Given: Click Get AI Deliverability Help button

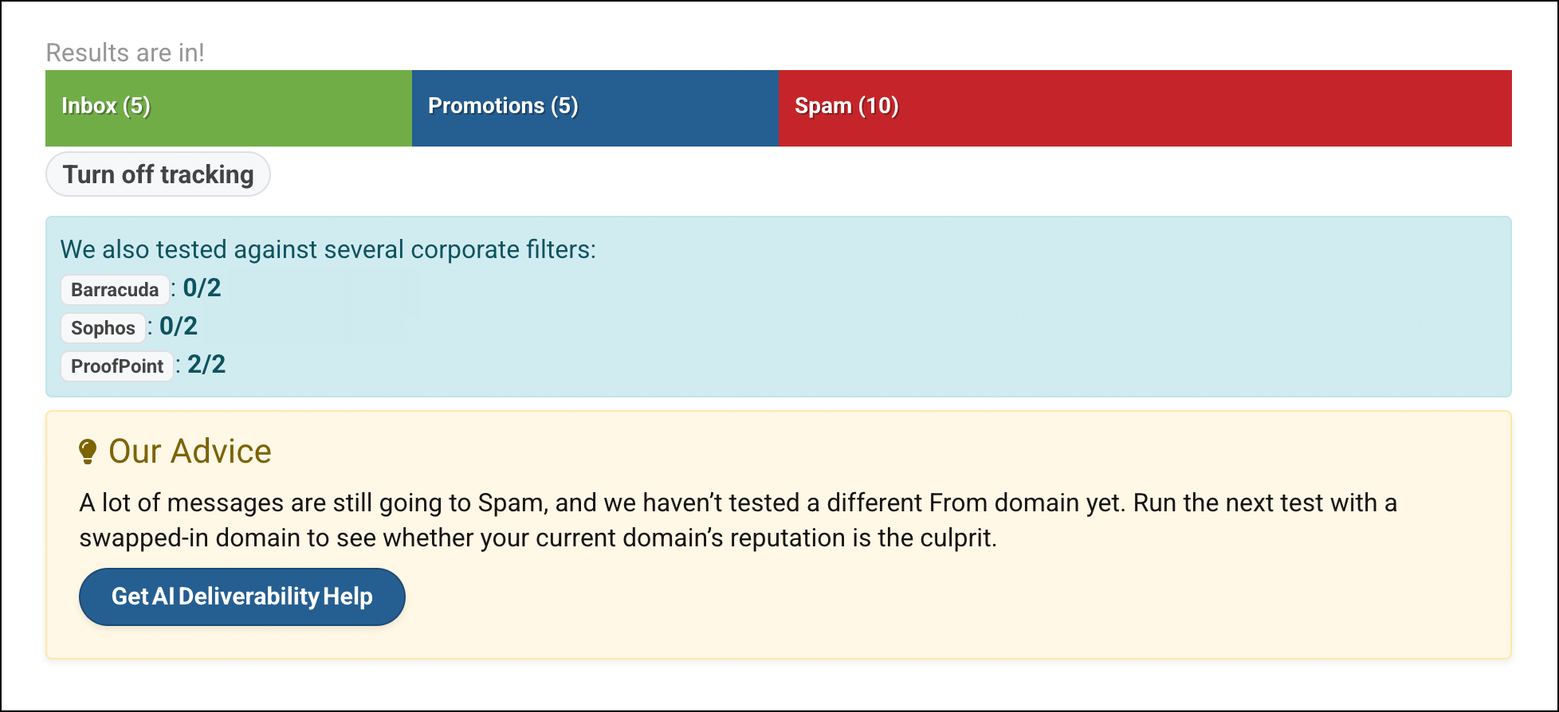Looking at the screenshot, I should (242, 597).
